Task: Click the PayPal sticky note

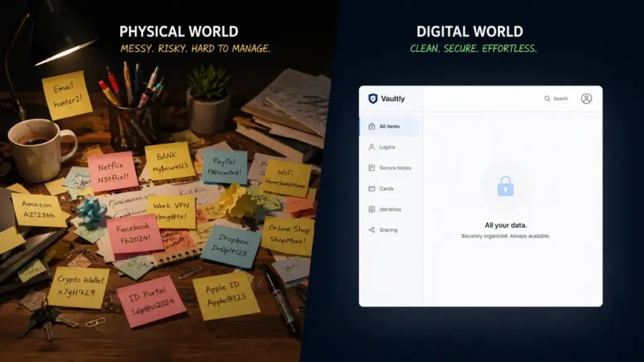Action: tap(225, 166)
